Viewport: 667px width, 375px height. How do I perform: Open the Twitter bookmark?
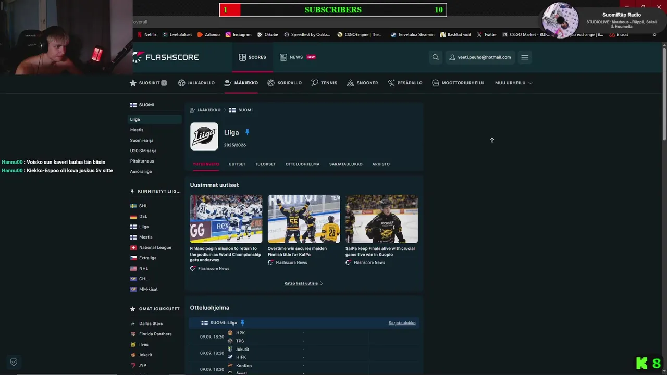pos(487,35)
